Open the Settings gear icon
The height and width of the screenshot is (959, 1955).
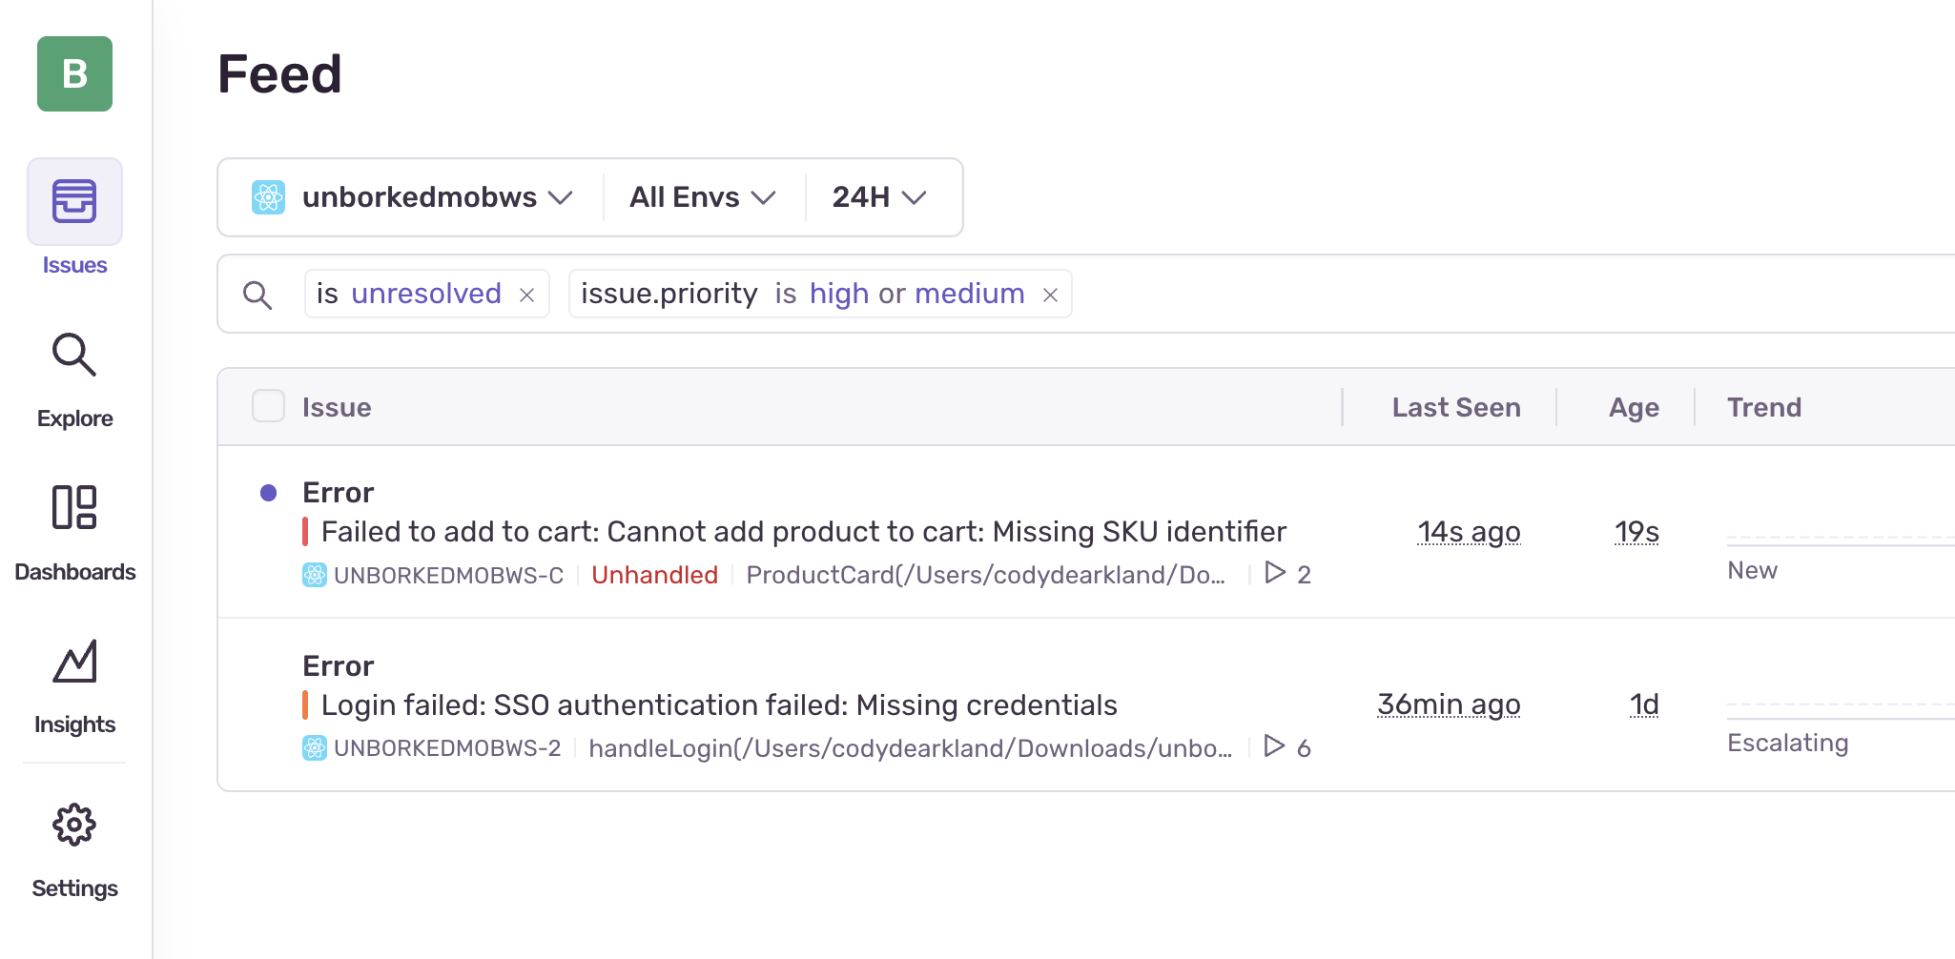[x=74, y=825]
